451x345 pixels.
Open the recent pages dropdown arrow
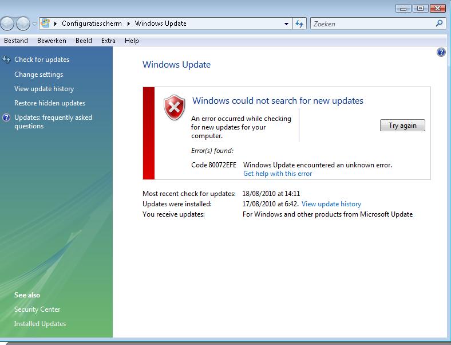34,24
